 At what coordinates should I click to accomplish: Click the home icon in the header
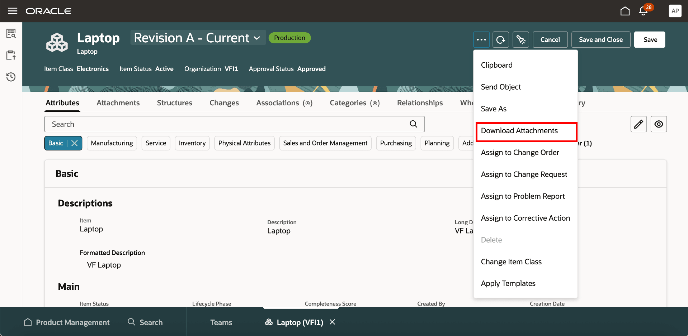[x=625, y=11]
